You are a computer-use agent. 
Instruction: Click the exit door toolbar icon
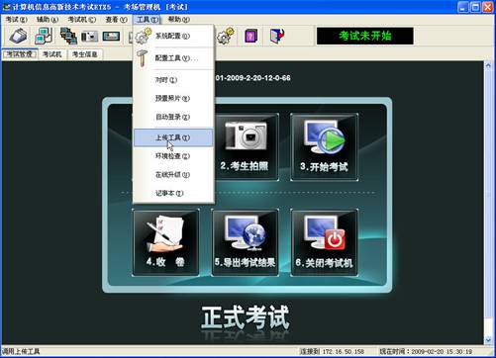click(277, 36)
